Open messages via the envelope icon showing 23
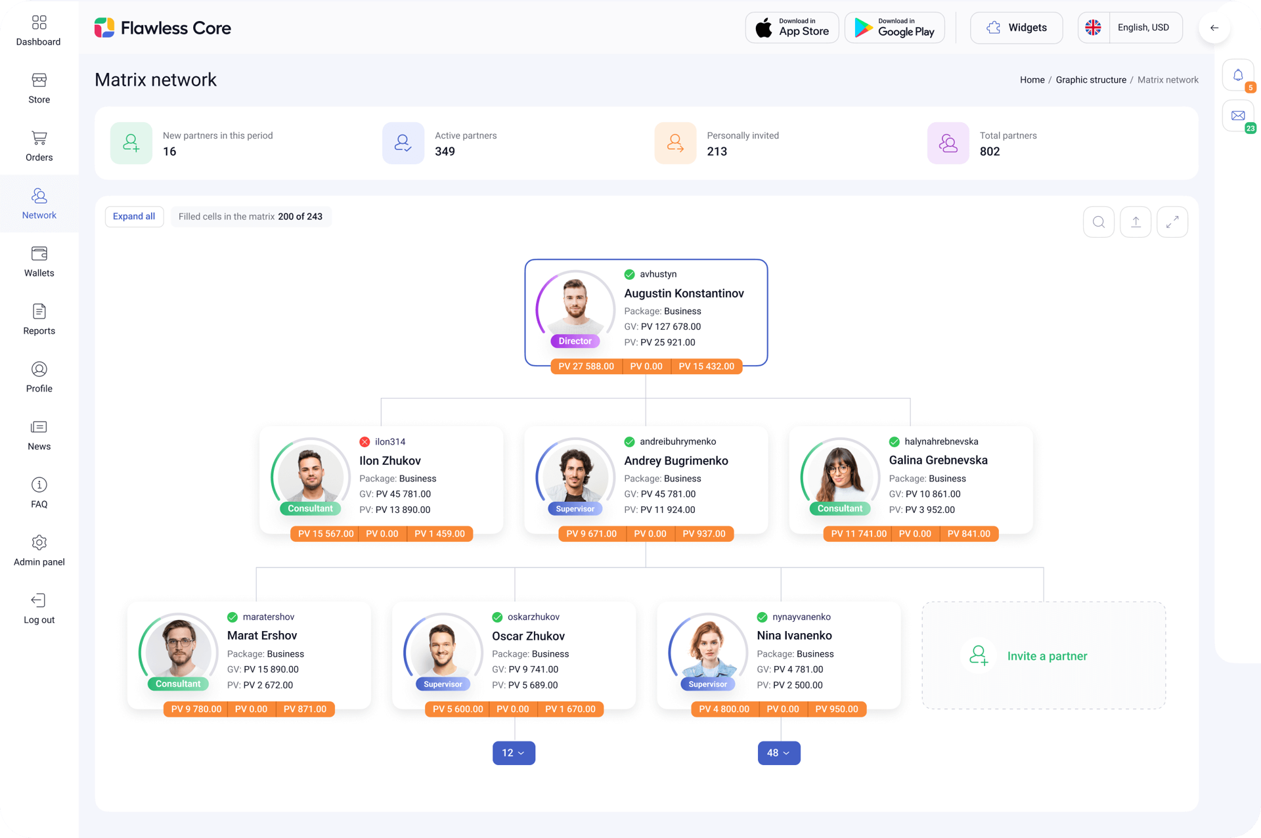 pos(1239,116)
